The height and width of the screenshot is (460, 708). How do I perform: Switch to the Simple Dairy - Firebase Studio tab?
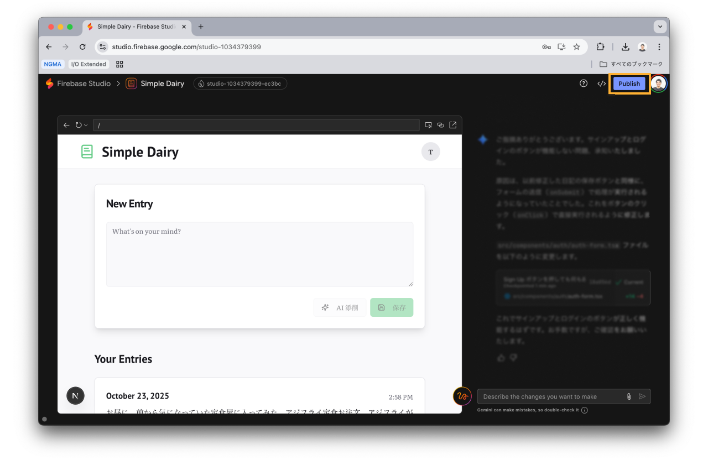136,27
